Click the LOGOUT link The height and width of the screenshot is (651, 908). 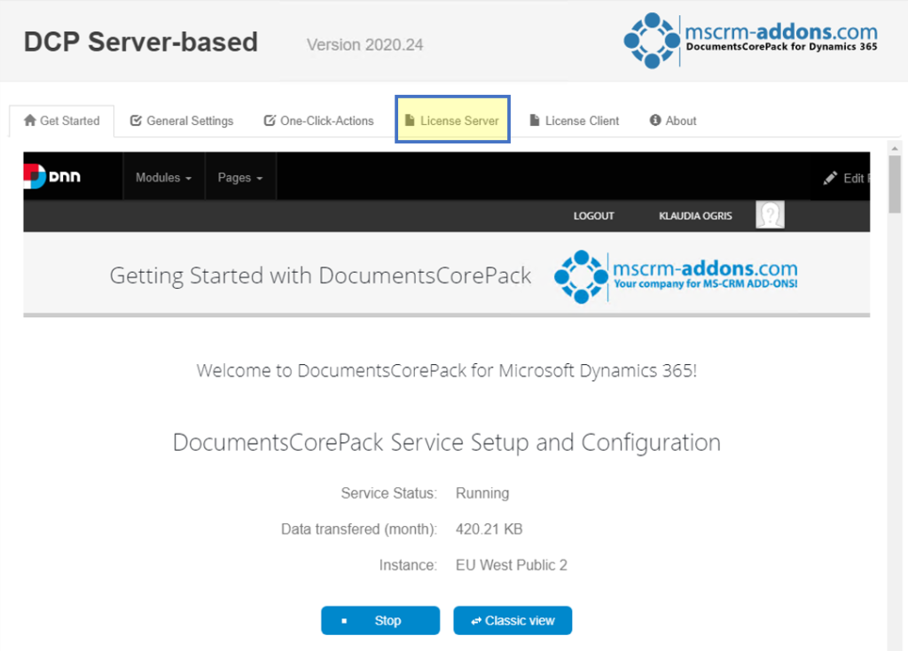[x=593, y=214]
